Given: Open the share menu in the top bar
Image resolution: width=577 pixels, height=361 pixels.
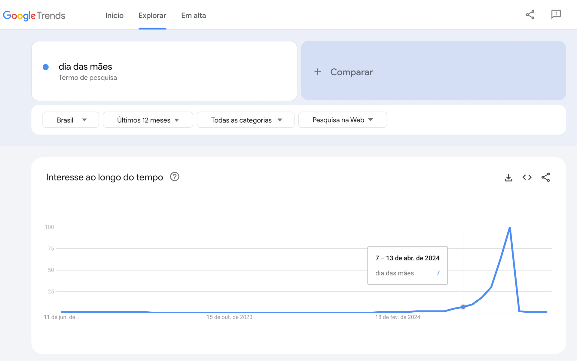Looking at the screenshot, I should 530,15.
